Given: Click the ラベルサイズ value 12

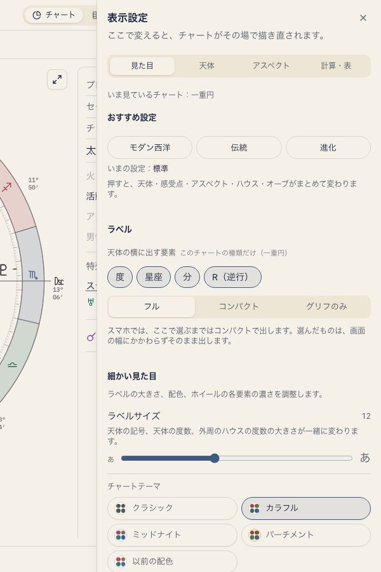Looking at the screenshot, I should pos(366,416).
